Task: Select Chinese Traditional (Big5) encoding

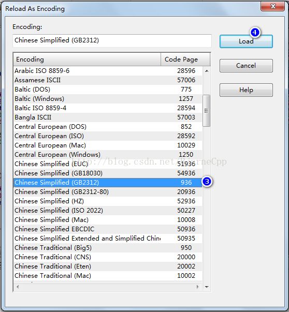Action: point(108,248)
